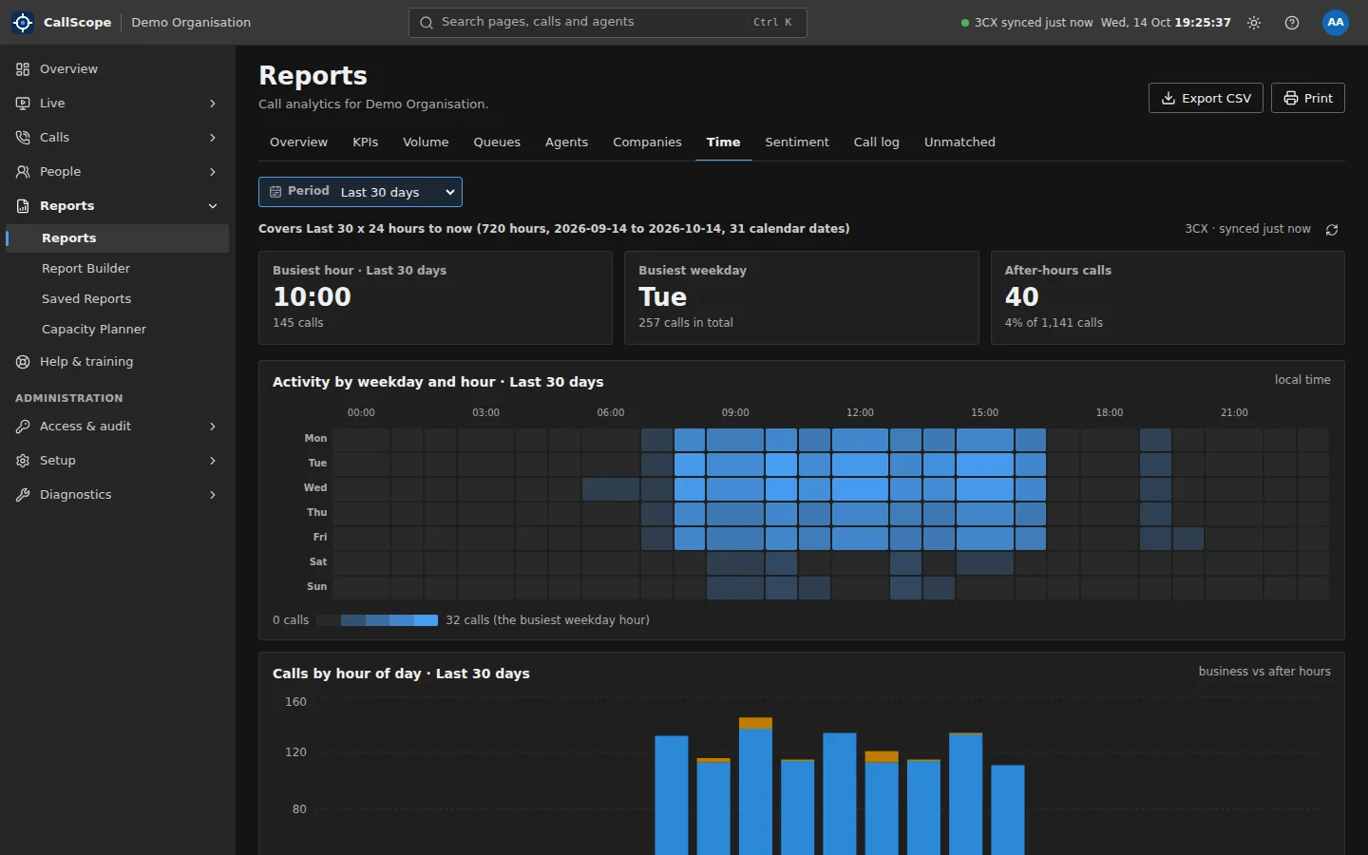Click the Help & training lifebuoy icon
Image resolution: width=1368 pixels, height=855 pixels.
[x=23, y=362]
